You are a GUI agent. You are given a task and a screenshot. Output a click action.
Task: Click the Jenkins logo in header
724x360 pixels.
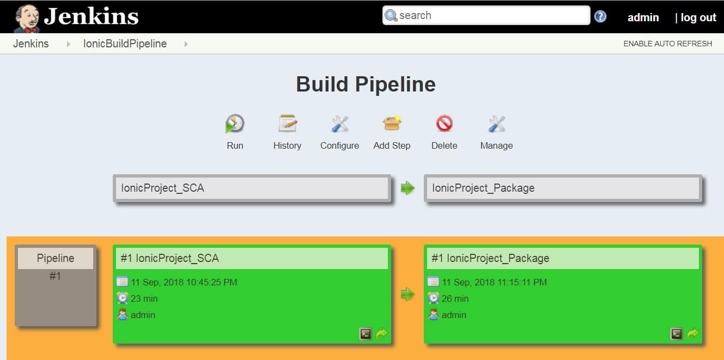(x=77, y=16)
